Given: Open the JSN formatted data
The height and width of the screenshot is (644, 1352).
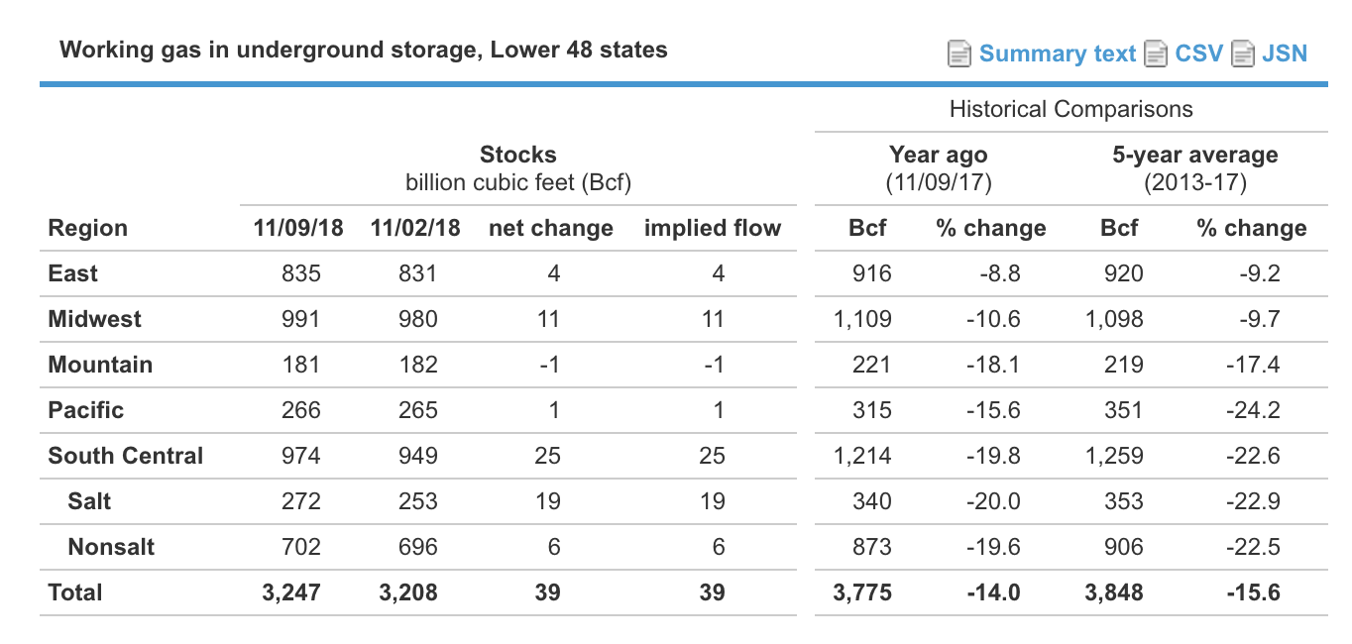Looking at the screenshot, I should (x=1284, y=54).
